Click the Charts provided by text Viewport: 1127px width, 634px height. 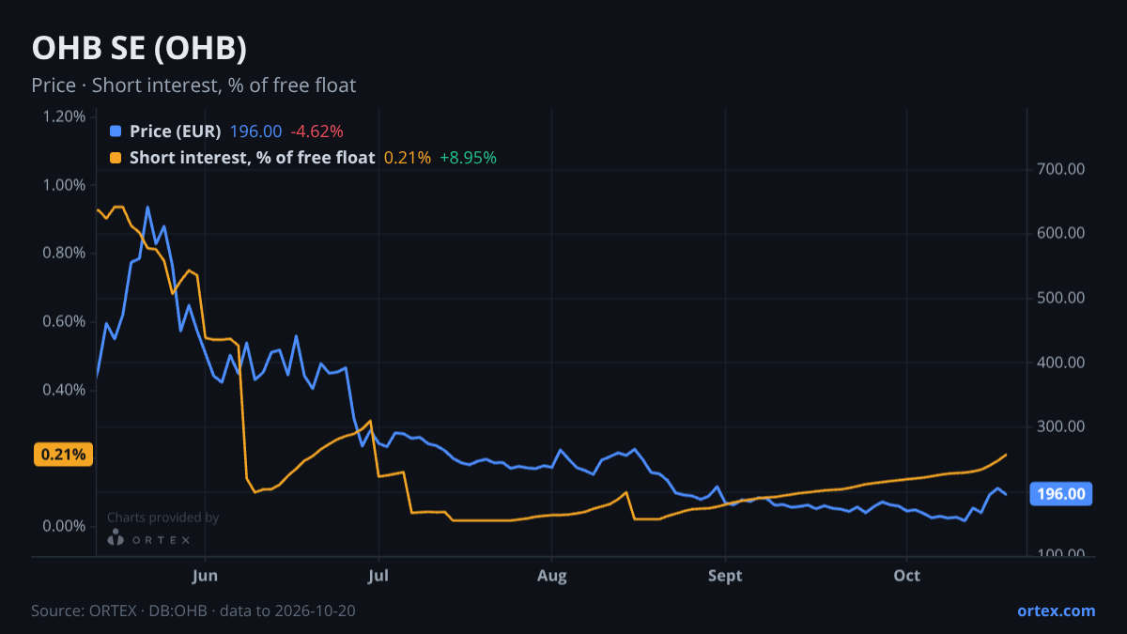[x=163, y=518]
